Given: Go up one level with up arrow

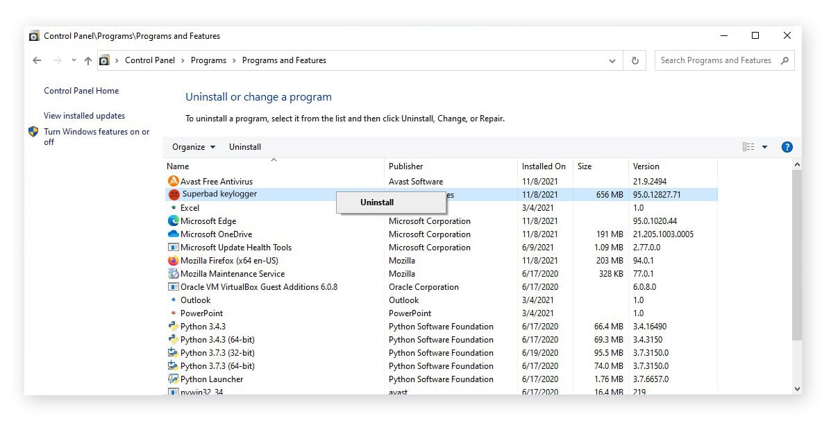Looking at the screenshot, I should [x=88, y=60].
